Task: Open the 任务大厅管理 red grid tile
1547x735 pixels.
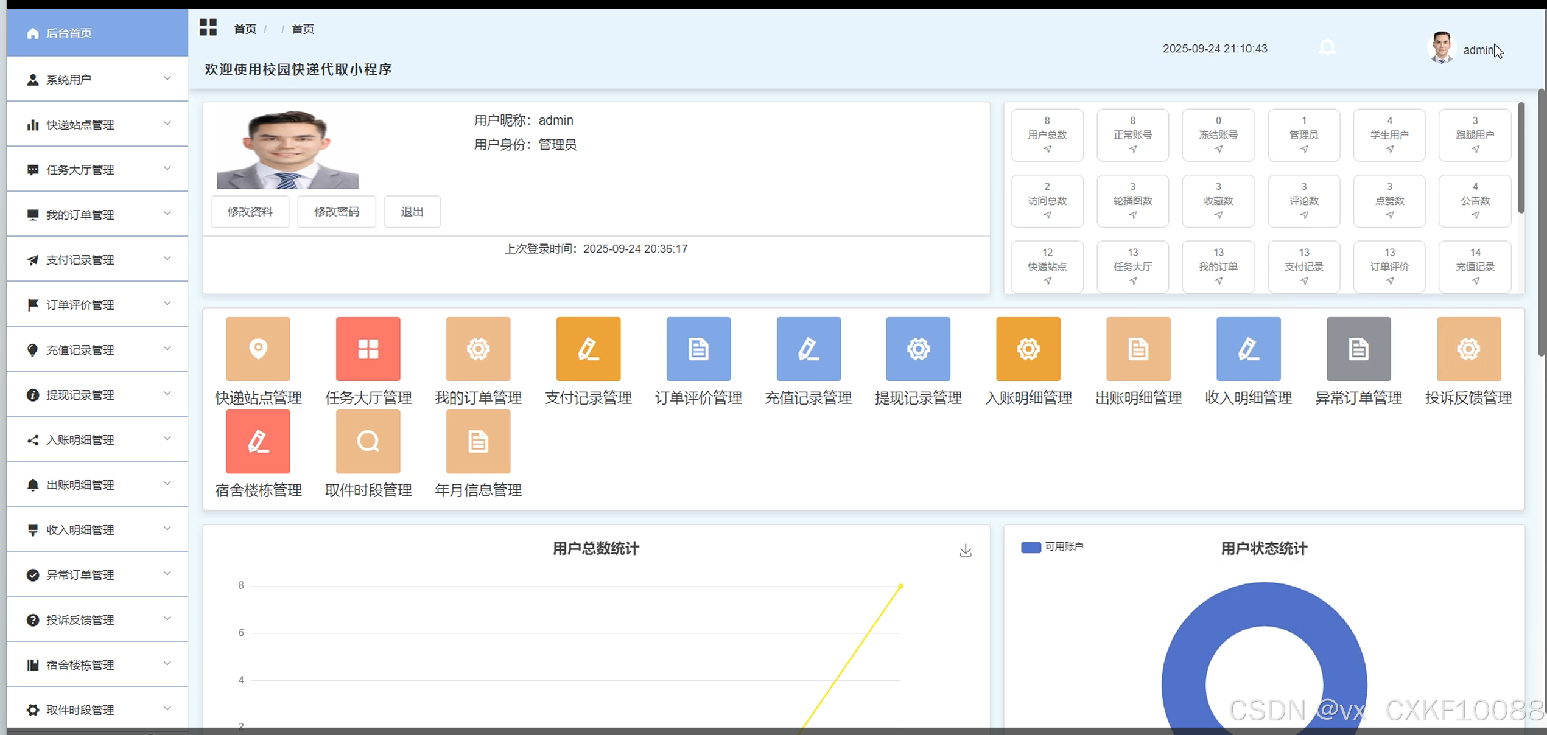Action: point(368,349)
